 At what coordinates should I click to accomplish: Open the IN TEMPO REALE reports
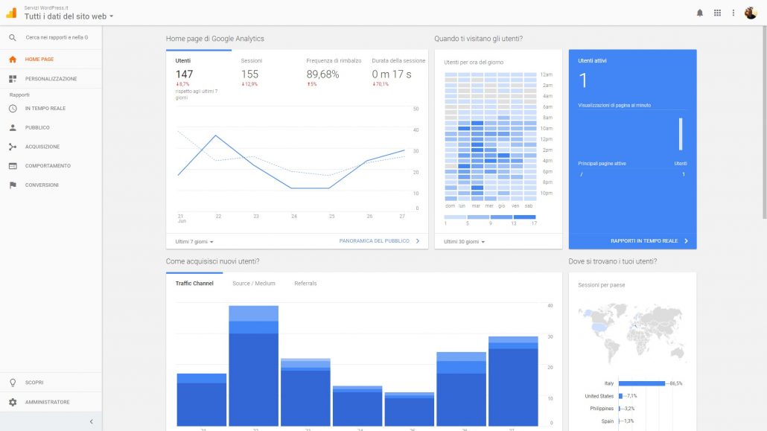51,109
